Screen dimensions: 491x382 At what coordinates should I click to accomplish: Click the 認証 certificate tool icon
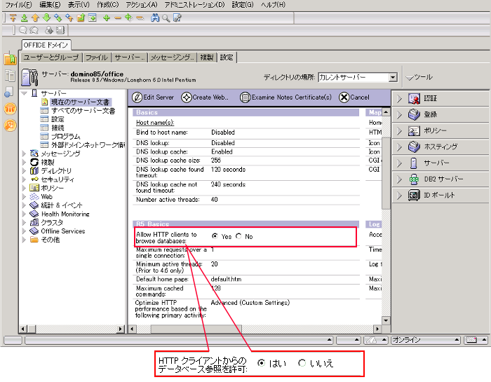pos(414,98)
